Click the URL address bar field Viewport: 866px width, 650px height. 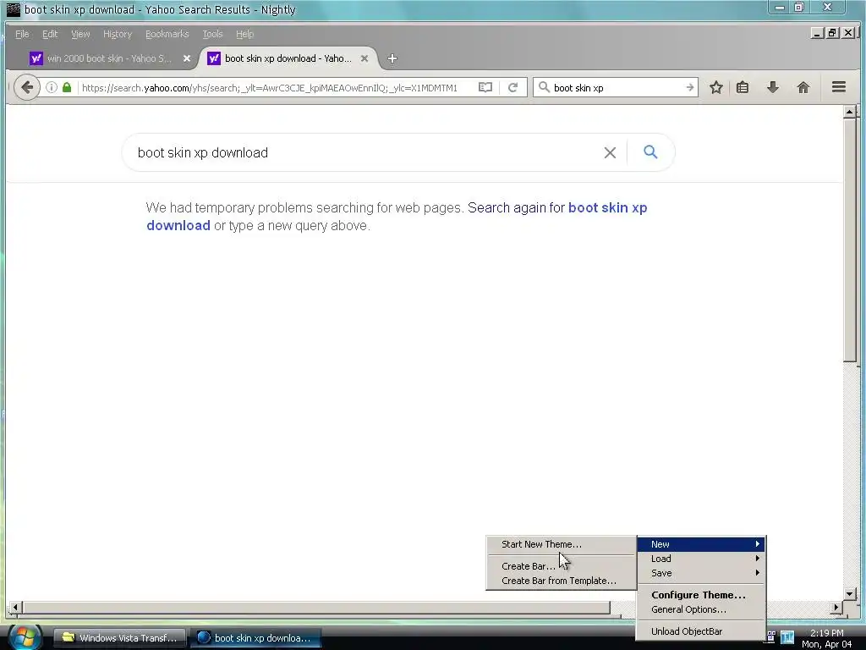click(271, 87)
